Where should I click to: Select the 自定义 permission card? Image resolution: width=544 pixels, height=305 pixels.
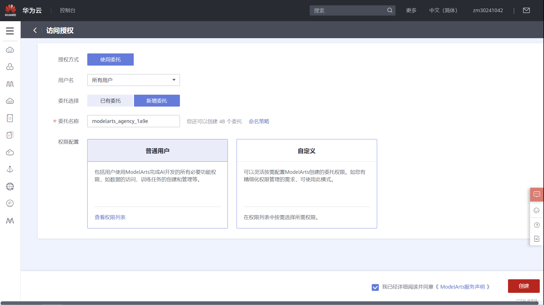pos(307,184)
